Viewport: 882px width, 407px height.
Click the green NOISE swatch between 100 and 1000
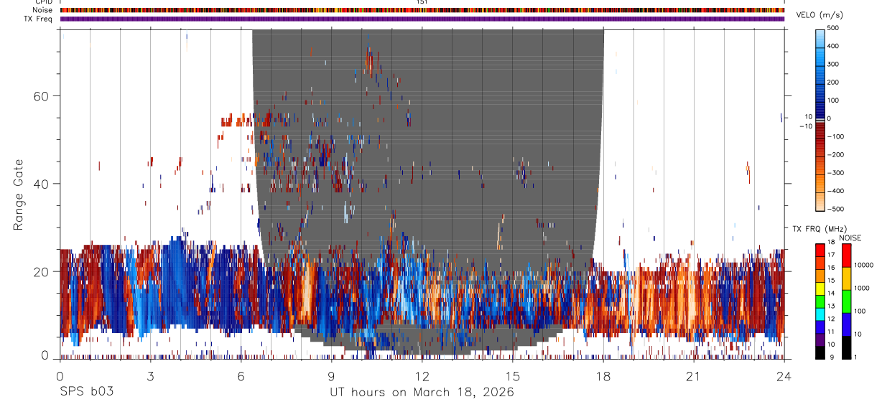(846, 301)
